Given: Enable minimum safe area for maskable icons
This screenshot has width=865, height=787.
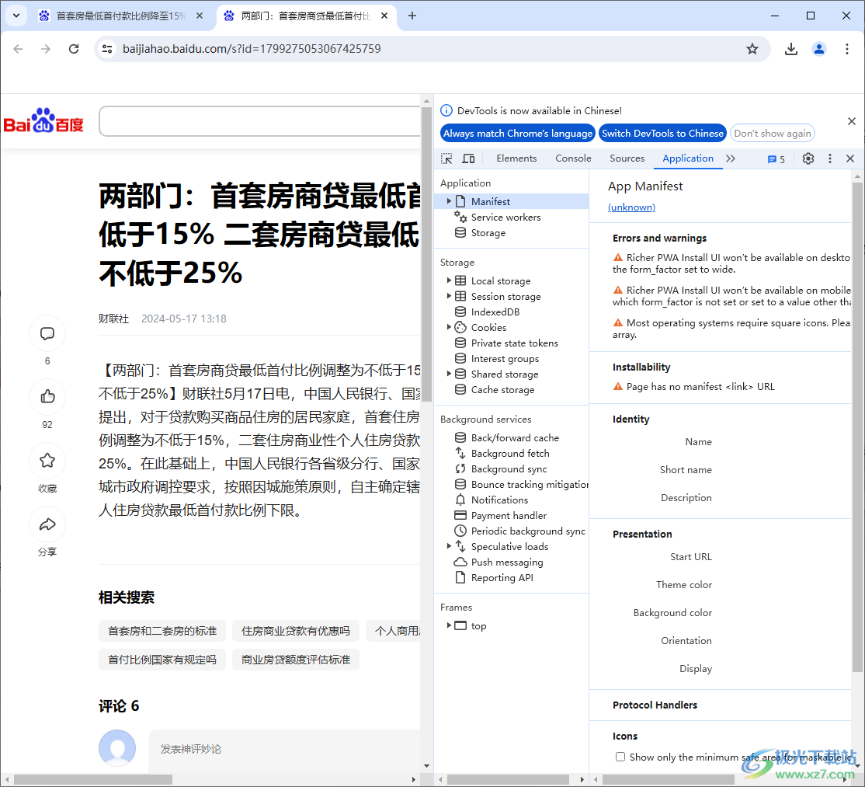Looking at the screenshot, I should click(620, 757).
